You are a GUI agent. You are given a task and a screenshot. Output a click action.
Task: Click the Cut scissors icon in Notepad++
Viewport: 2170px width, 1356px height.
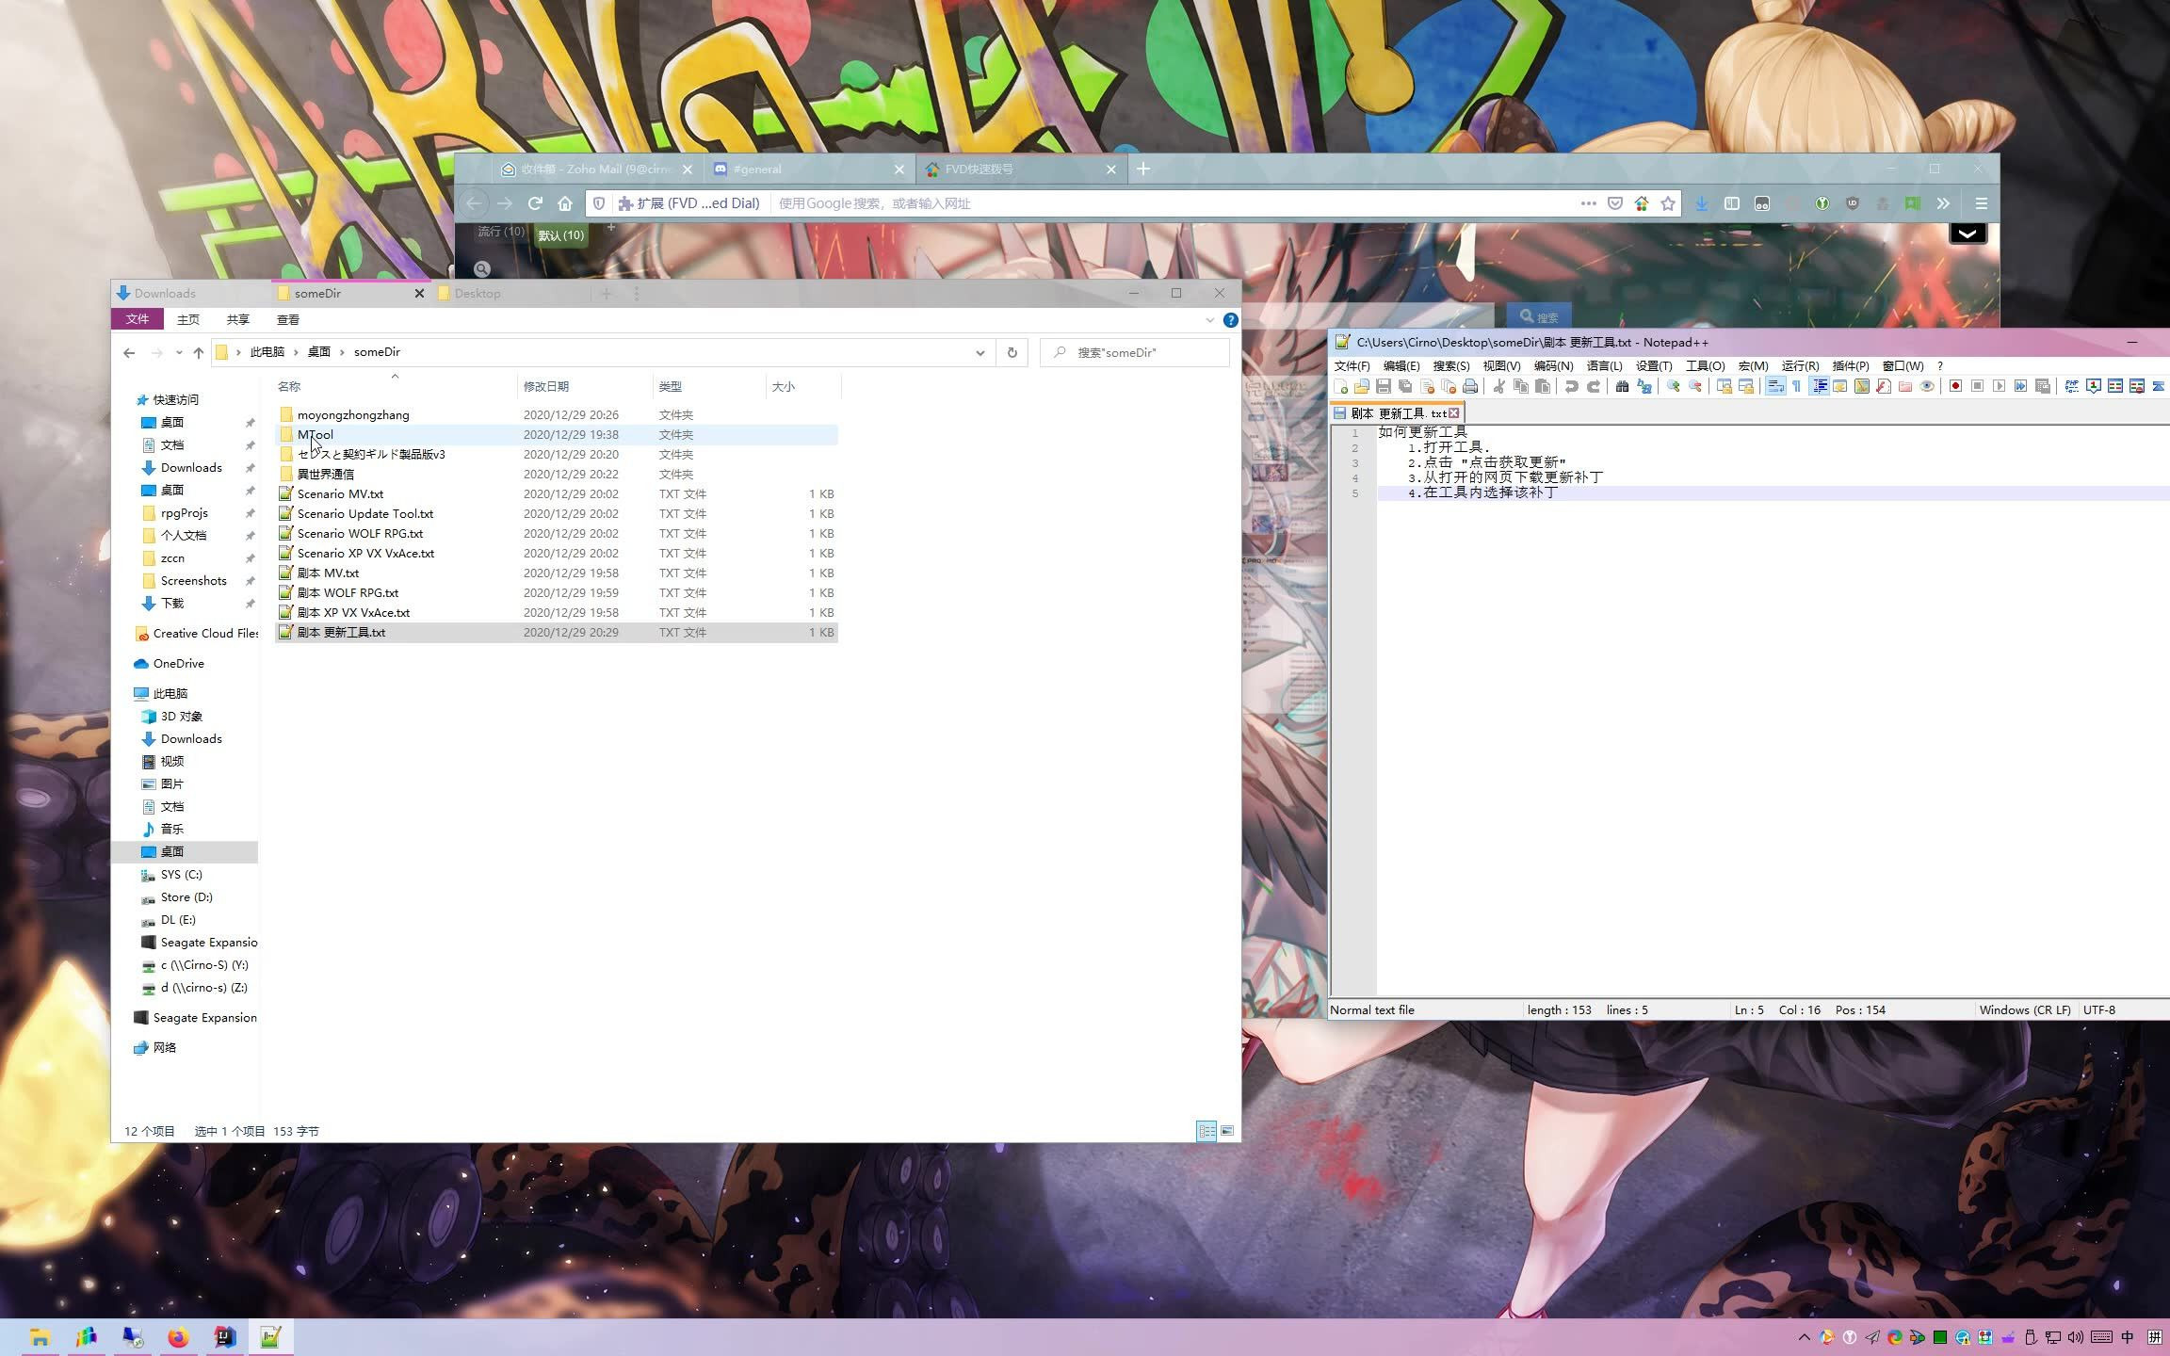(x=1498, y=386)
